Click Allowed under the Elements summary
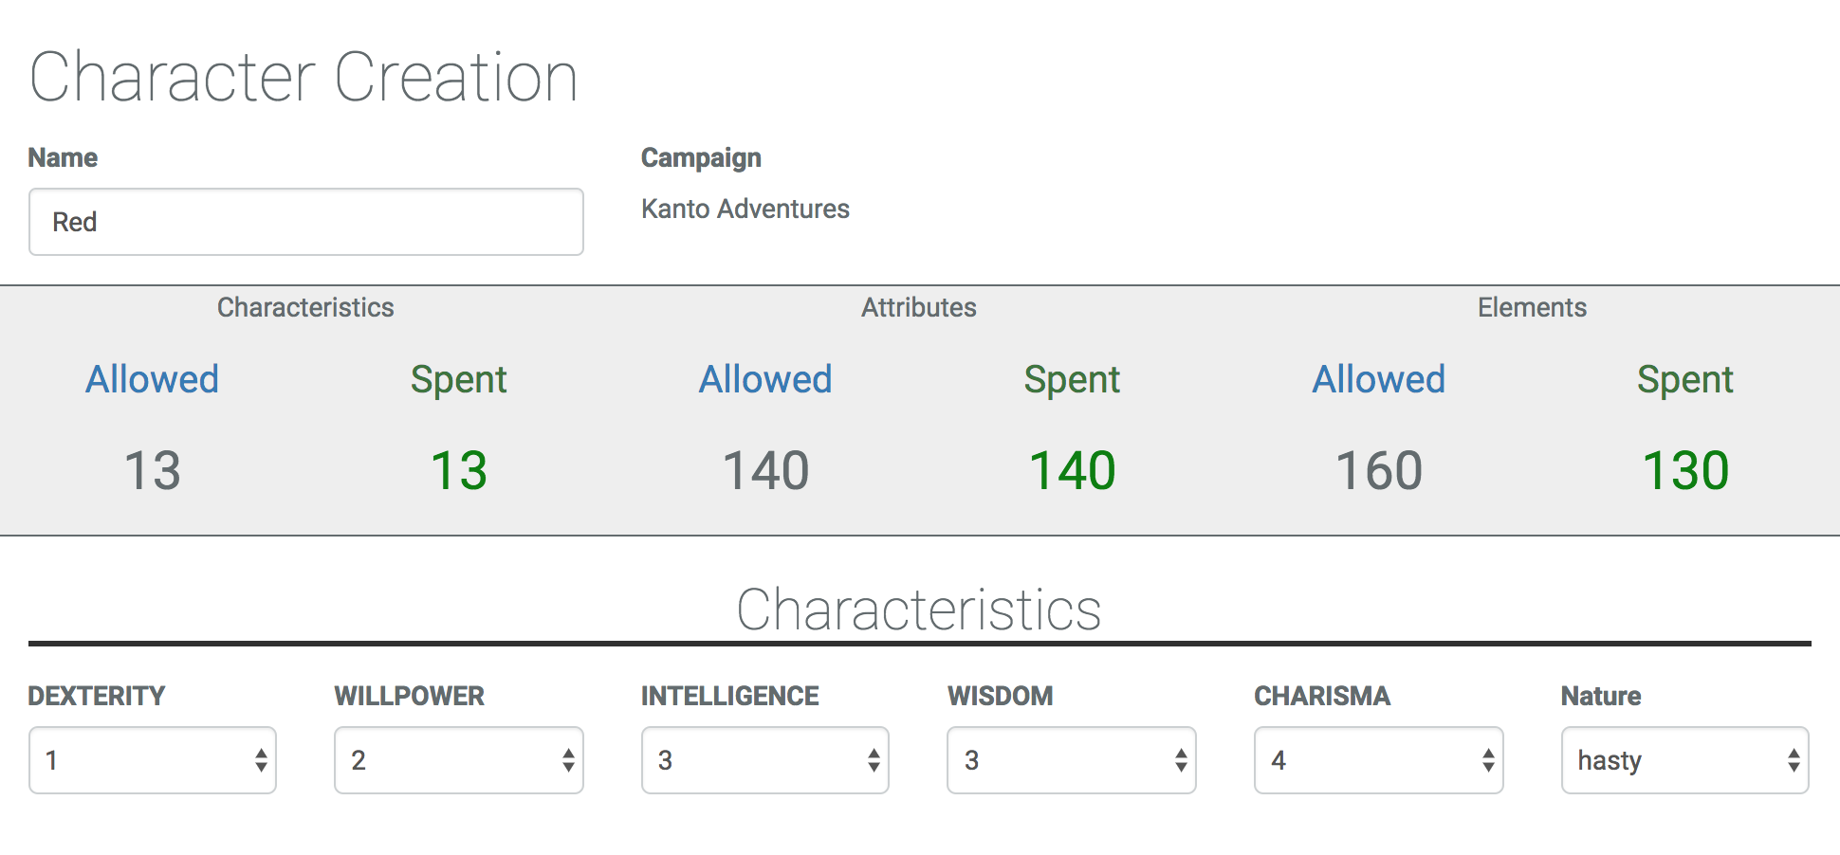 pyautogui.click(x=1379, y=379)
